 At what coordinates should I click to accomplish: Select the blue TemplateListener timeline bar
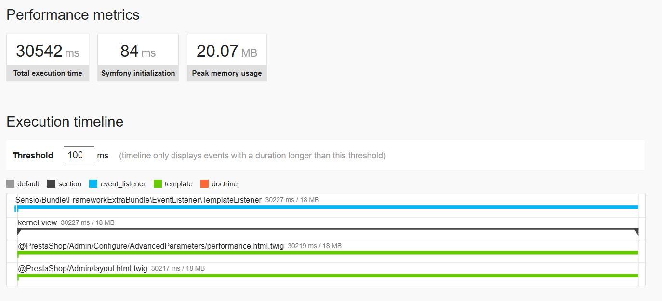pyautogui.click(x=328, y=207)
